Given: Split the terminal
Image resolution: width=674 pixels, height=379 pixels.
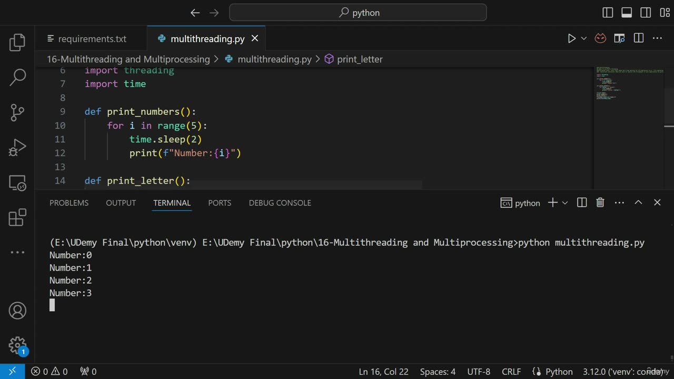Looking at the screenshot, I should click(x=582, y=203).
